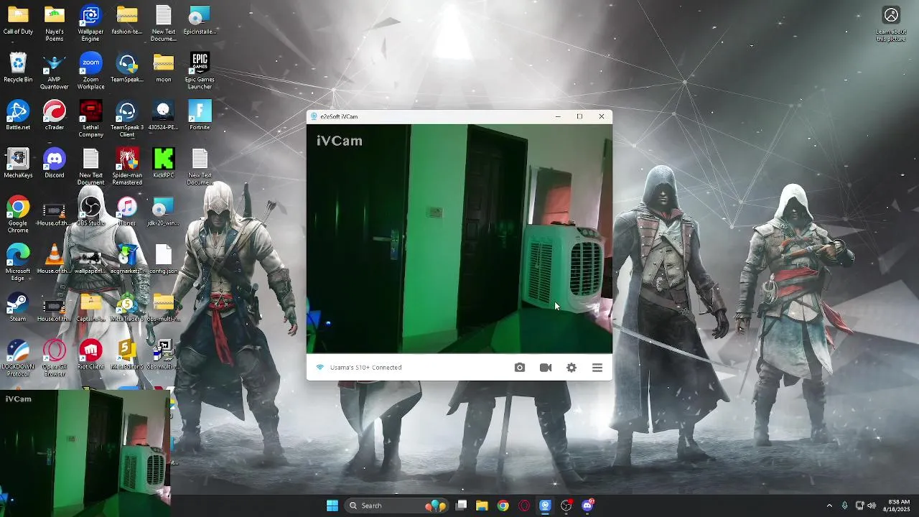Open OBS Studio from the taskbar
The image size is (919, 517).
(x=566, y=506)
